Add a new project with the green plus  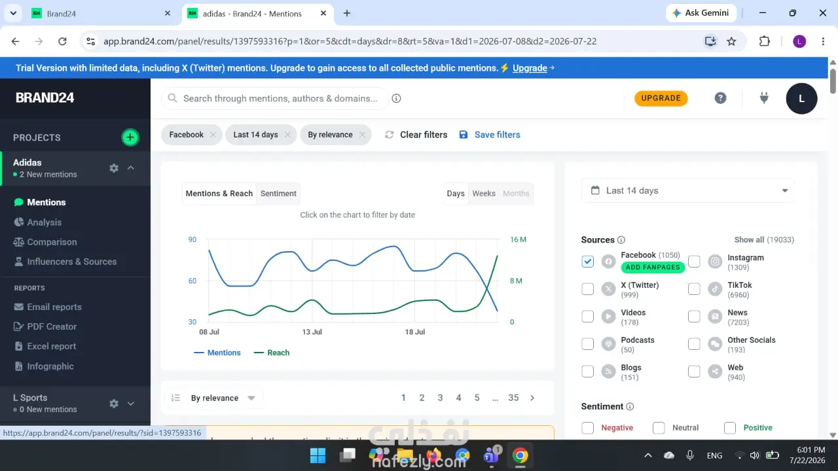(x=130, y=137)
